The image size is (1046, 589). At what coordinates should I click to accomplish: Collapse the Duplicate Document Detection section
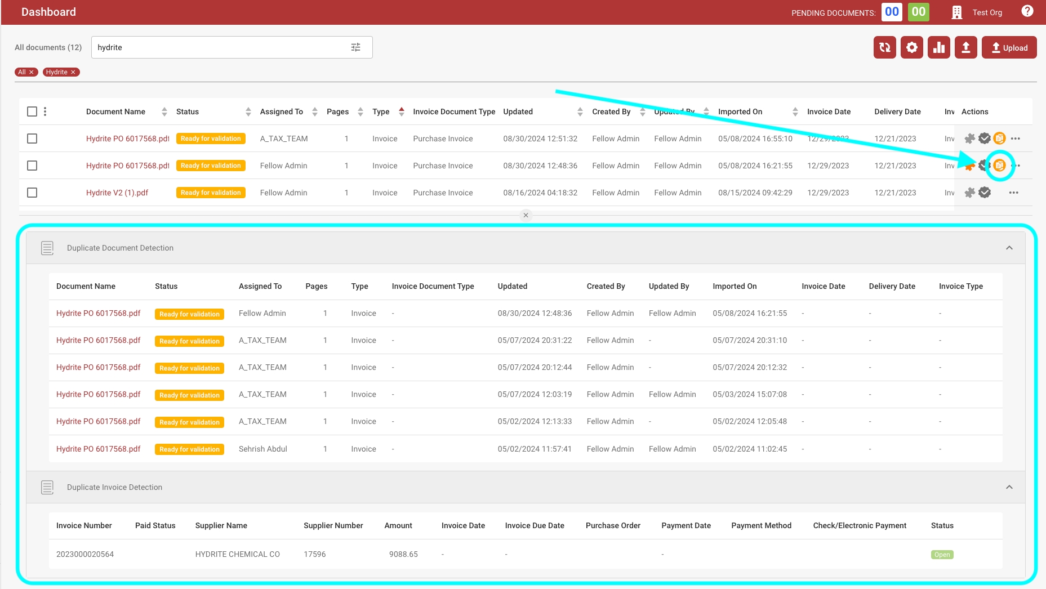pos(1009,248)
